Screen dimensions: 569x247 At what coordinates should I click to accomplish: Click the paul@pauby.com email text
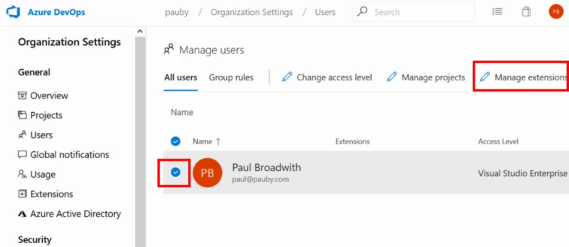(260, 180)
